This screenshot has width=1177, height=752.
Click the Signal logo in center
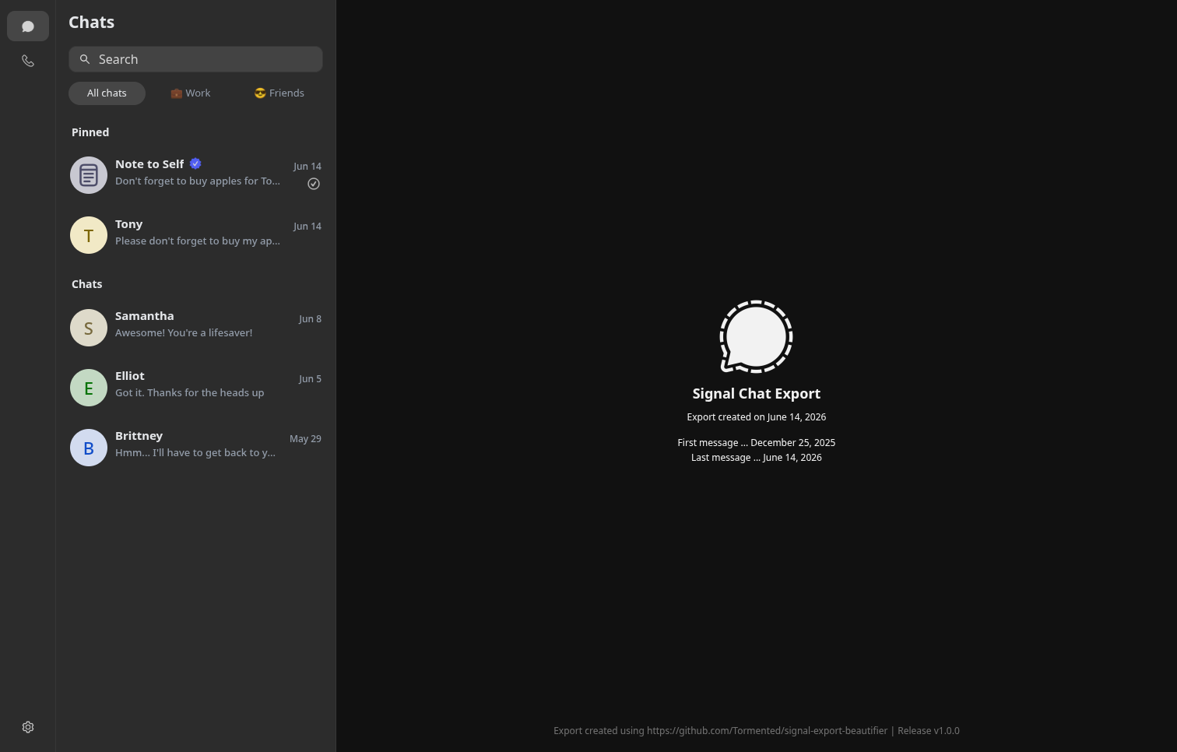tap(756, 337)
